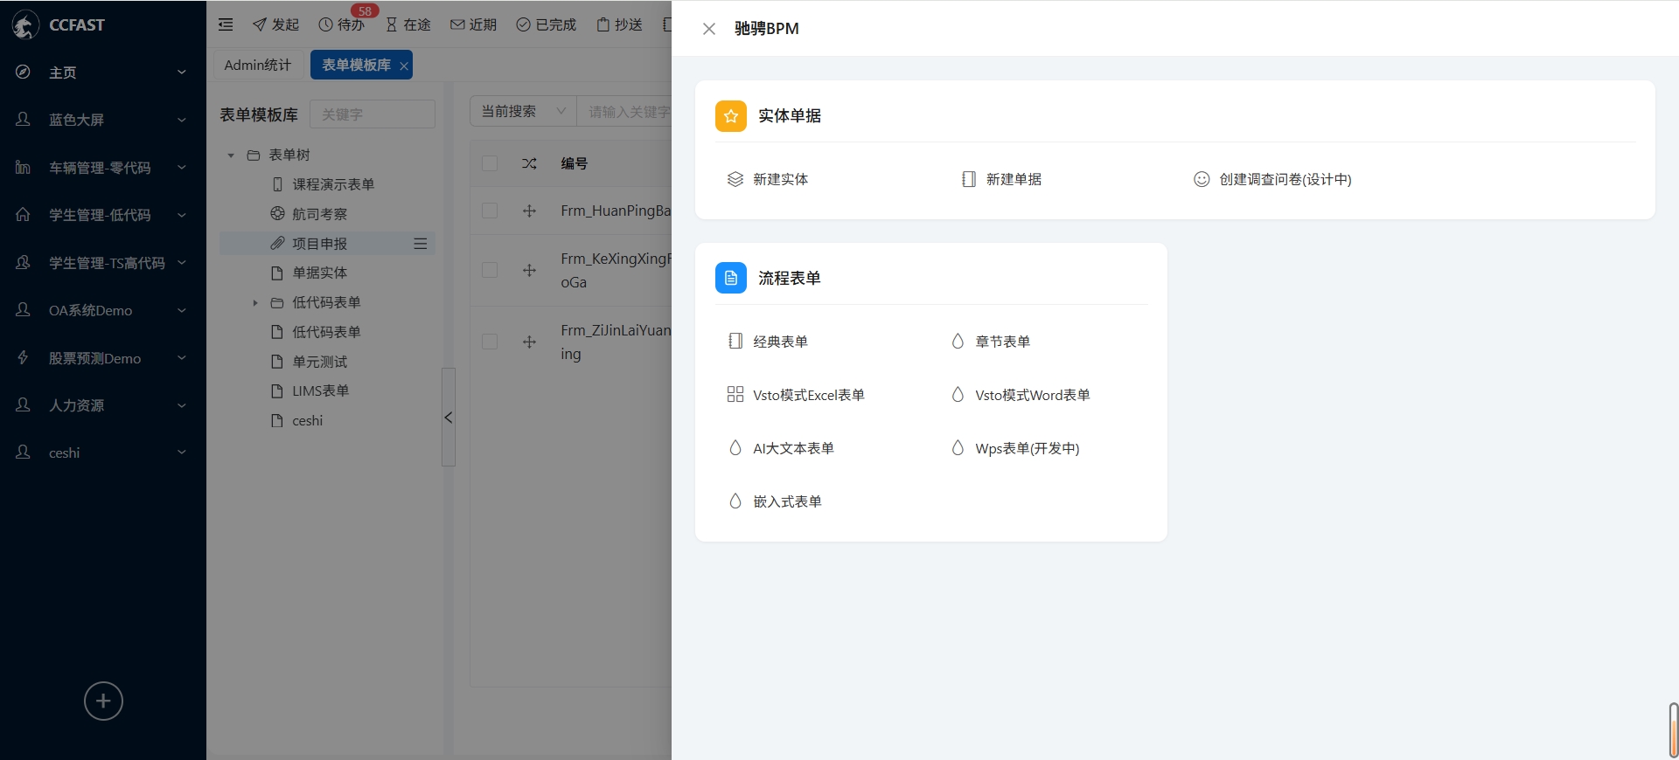Click the 经典表单 link text
This screenshot has height=760, width=1679.
point(780,342)
